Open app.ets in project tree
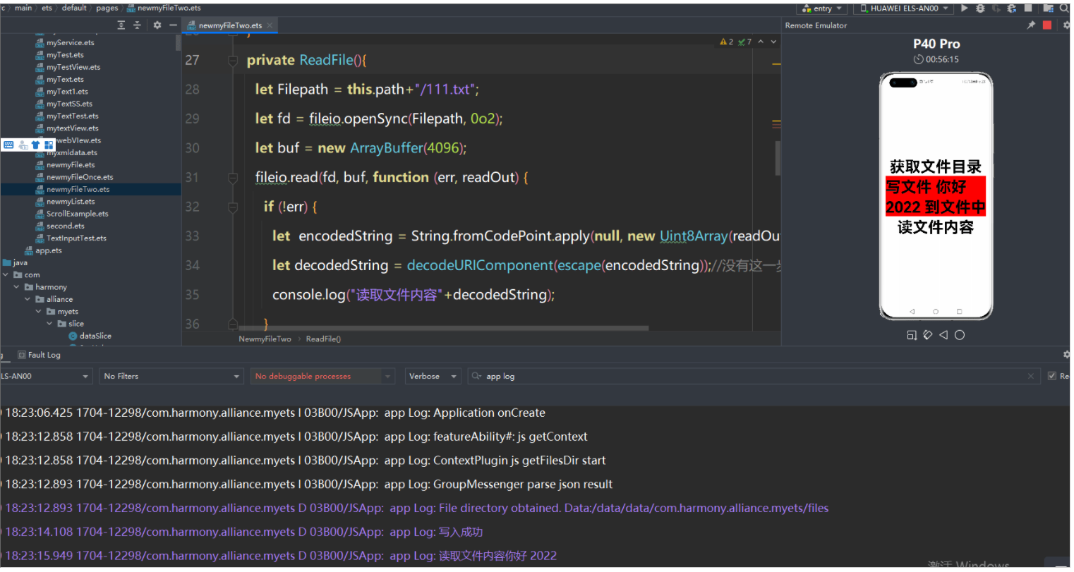1074x572 pixels. pyautogui.click(x=48, y=250)
